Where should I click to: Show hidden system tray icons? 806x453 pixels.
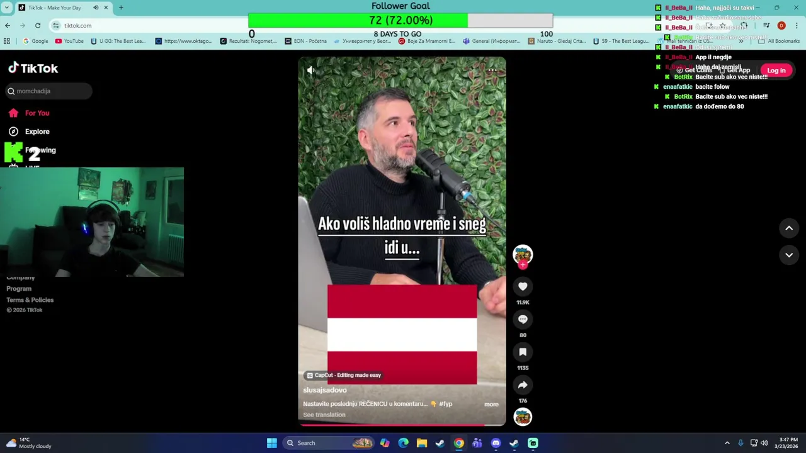point(727,443)
